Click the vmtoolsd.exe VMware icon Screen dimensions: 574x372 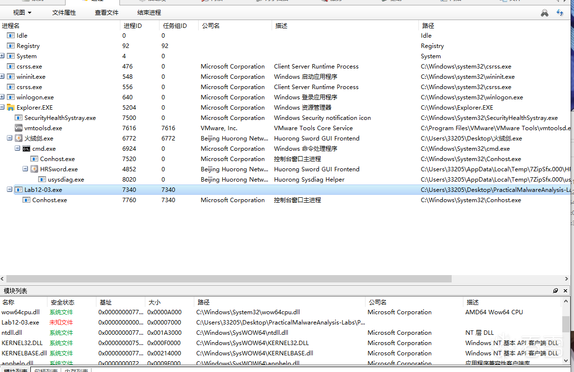point(19,128)
